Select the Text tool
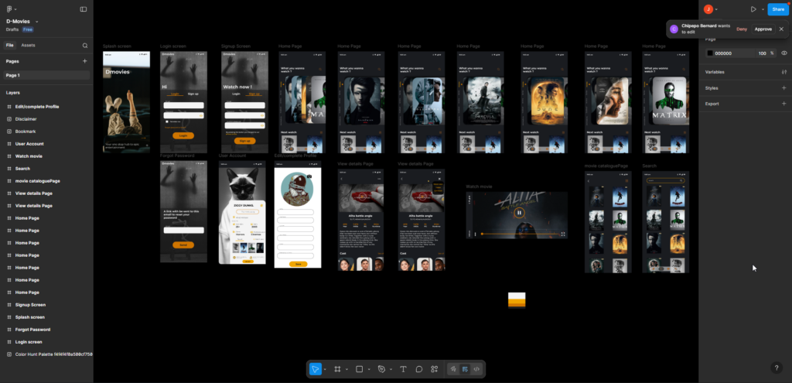 (403, 369)
